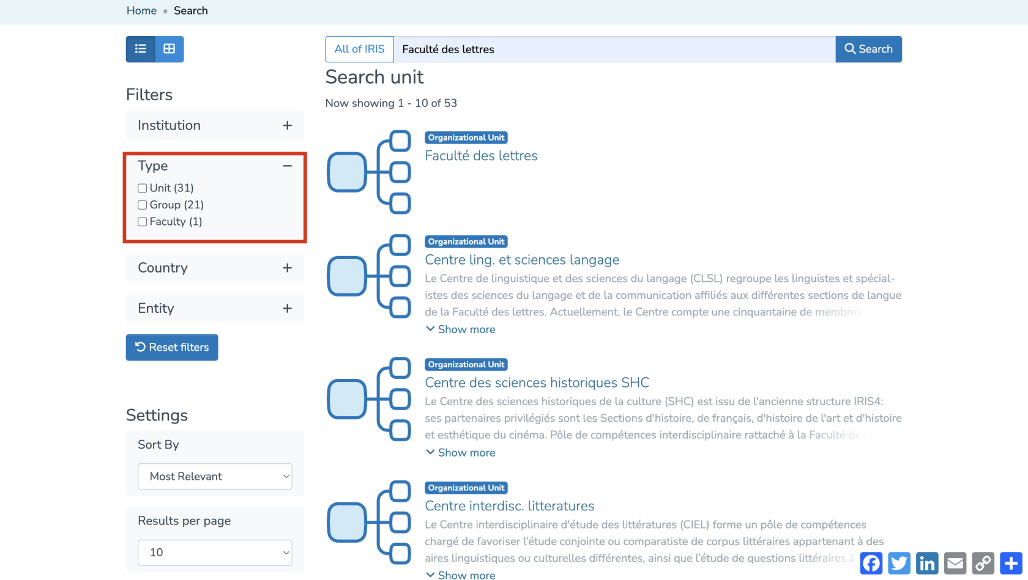Switch to grid view layout

[x=169, y=49]
